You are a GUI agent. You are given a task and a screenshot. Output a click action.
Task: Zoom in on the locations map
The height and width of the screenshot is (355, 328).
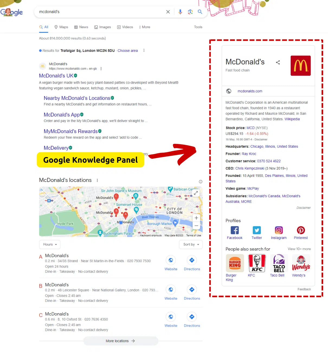click(196, 218)
